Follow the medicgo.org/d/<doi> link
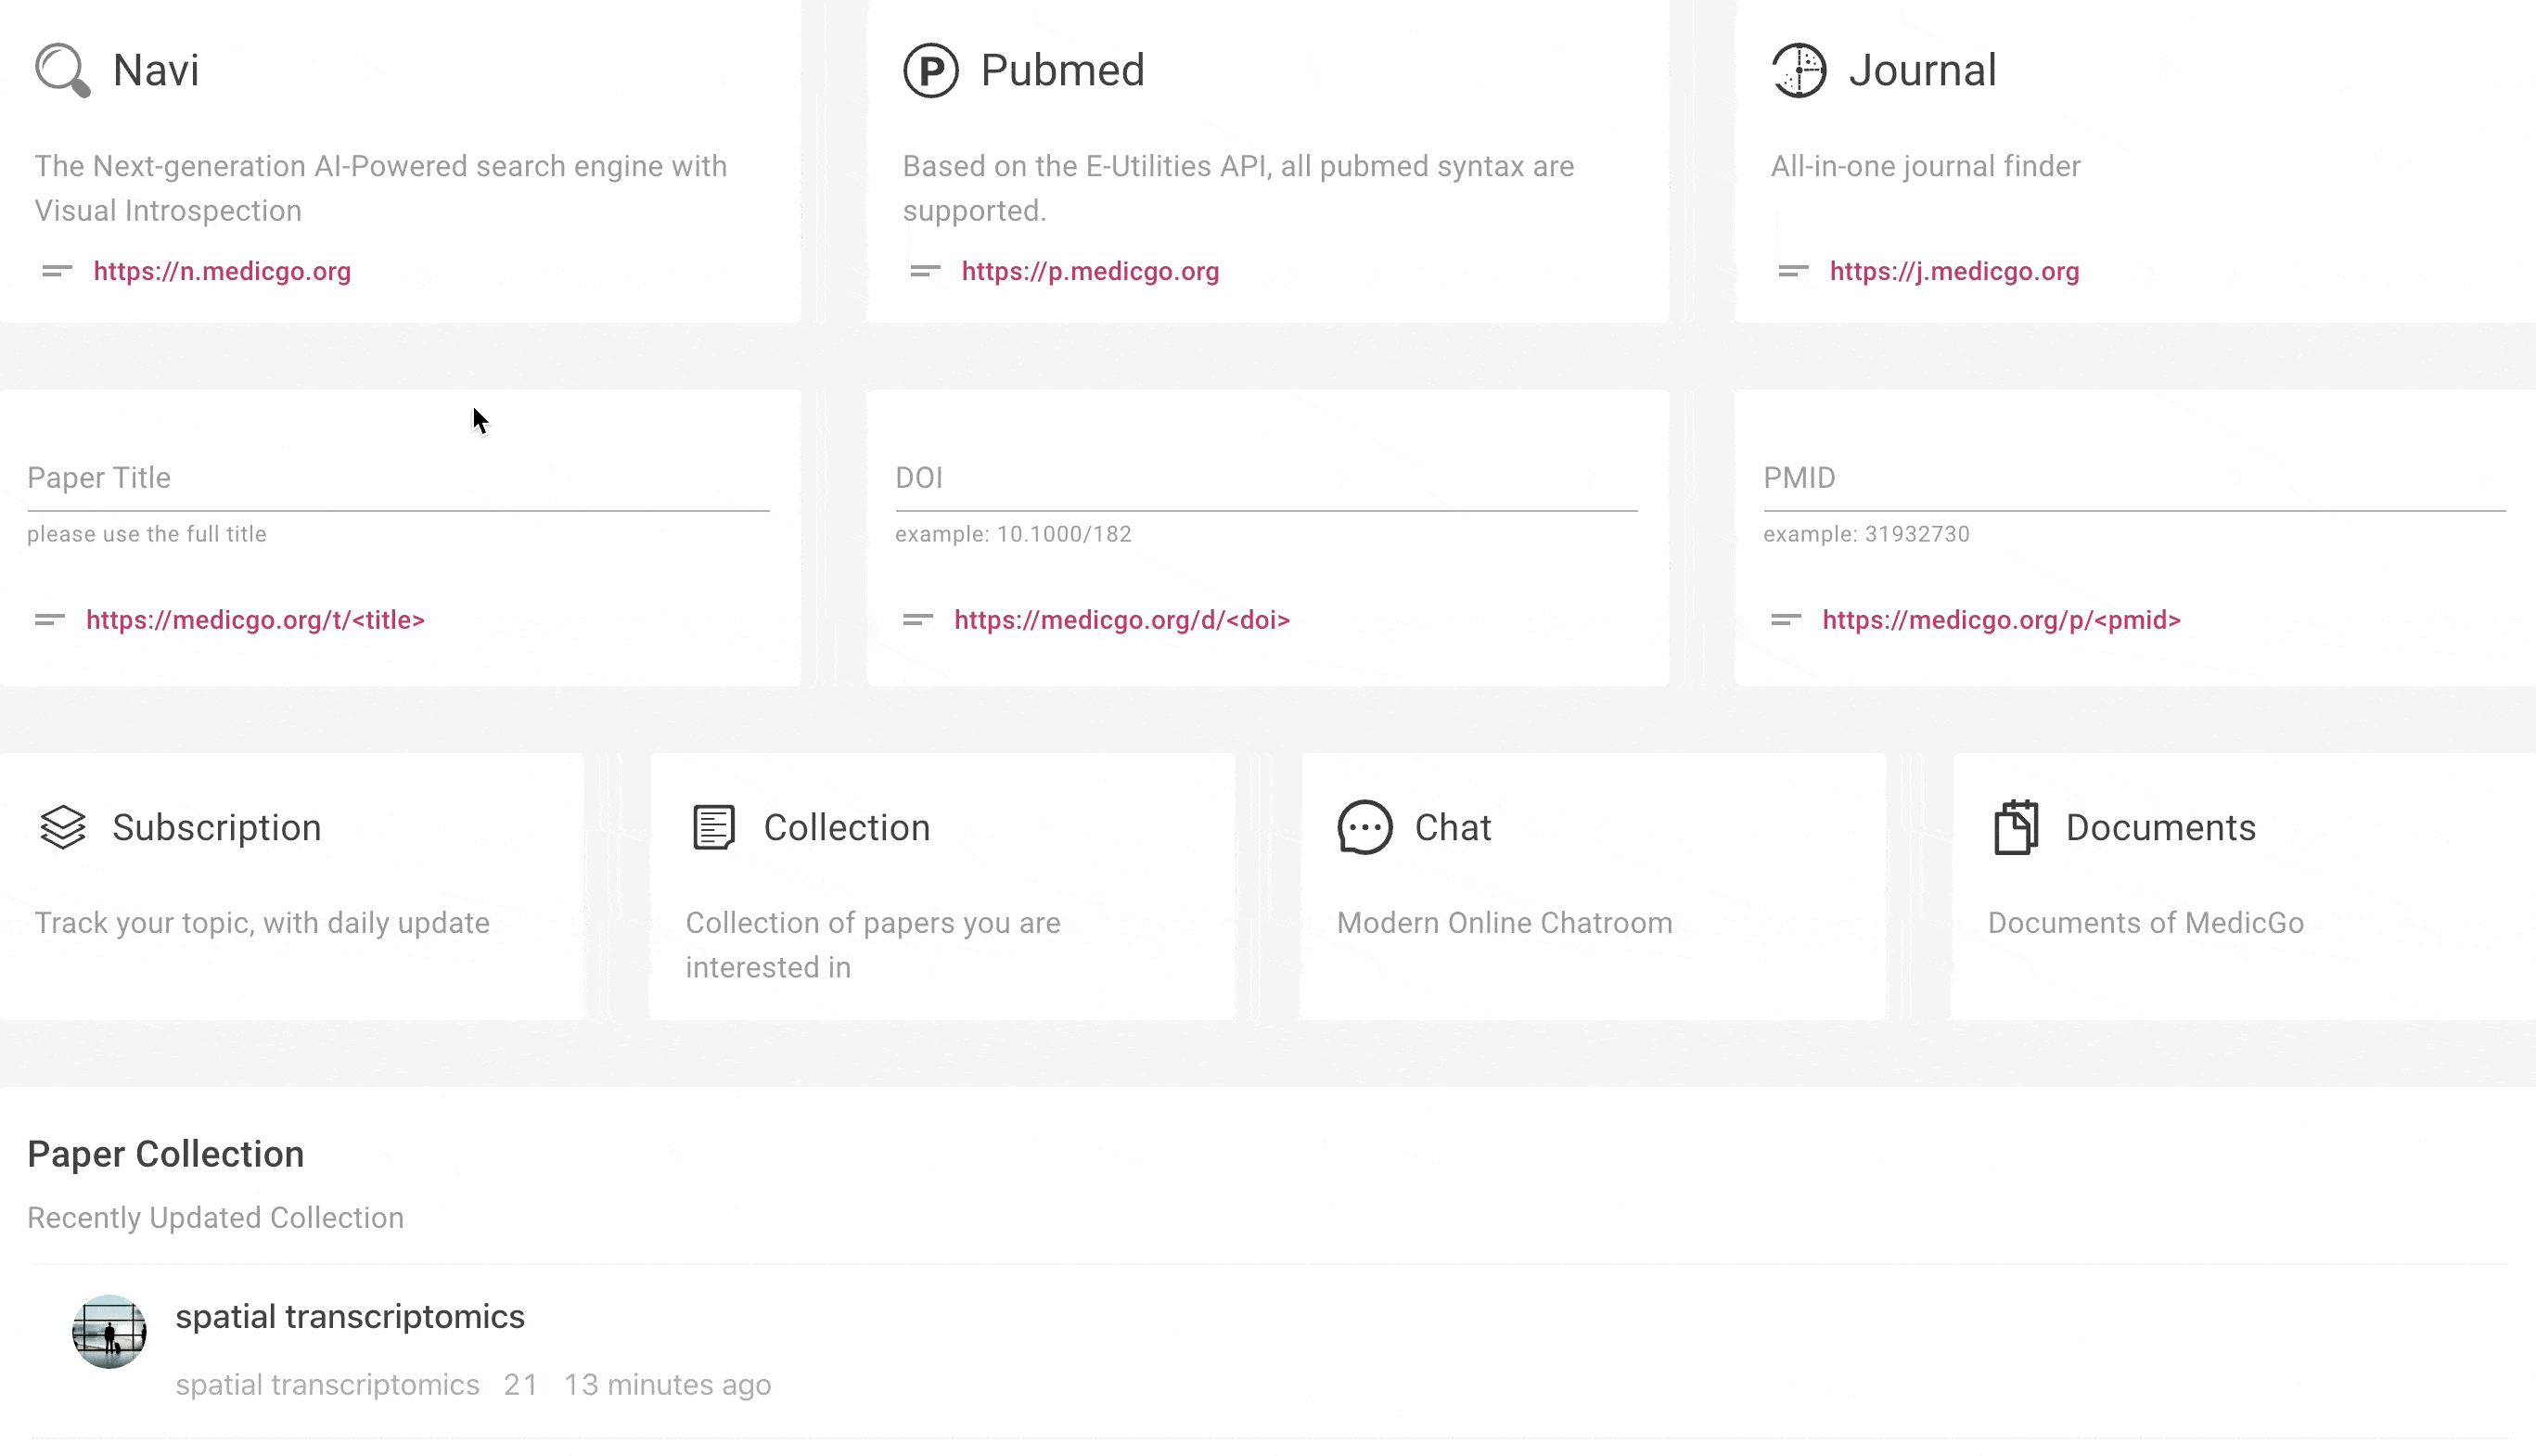 click(x=1122, y=620)
